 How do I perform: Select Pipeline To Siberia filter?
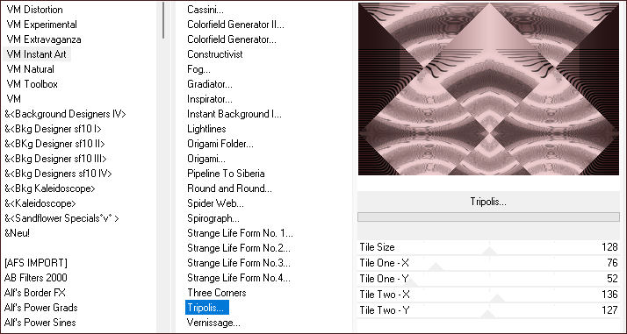(x=226, y=174)
